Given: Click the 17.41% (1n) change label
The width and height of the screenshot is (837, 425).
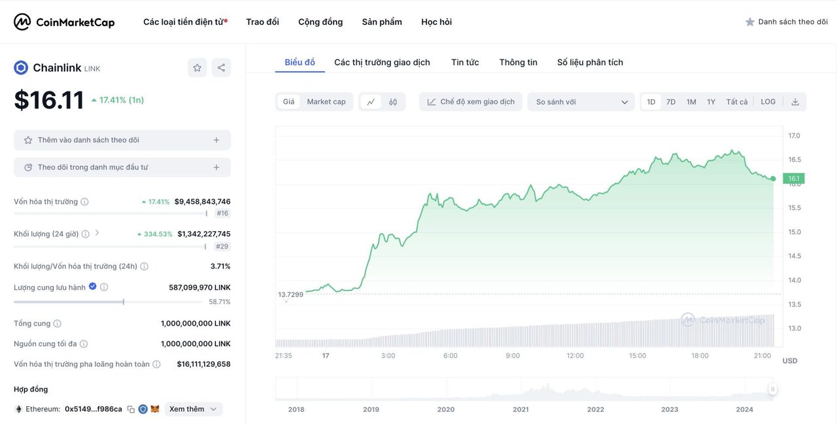Looking at the screenshot, I should point(118,100).
